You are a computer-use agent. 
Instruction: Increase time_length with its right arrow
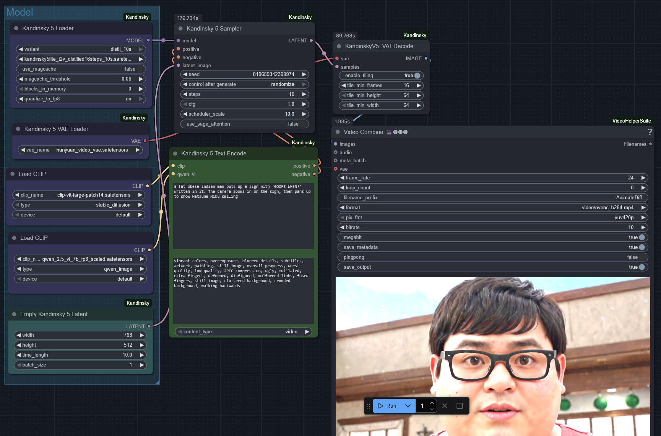click(x=142, y=355)
